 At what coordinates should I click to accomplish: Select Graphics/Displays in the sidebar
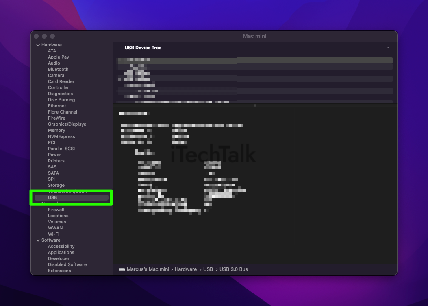click(x=67, y=125)
